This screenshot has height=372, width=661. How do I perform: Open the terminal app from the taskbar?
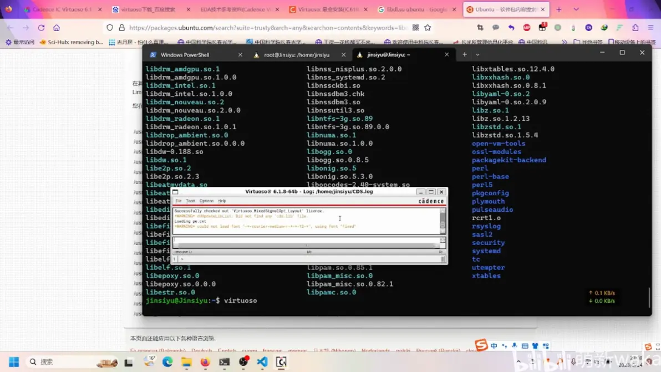pos(224,362)
